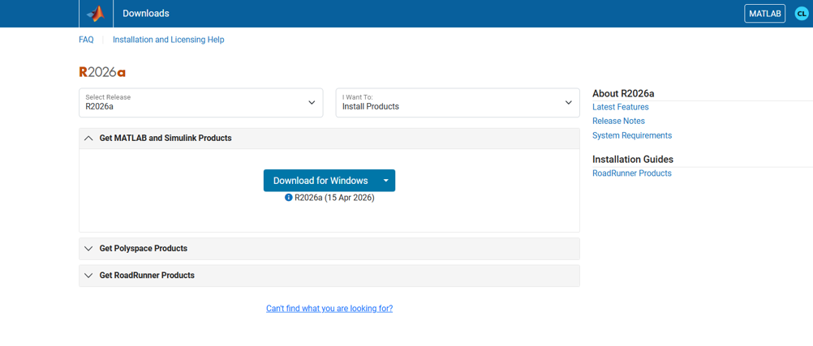Open RoadRunner Products installation guide link
The height and width of the screenshot is (346, 813).
pos(631,173)
